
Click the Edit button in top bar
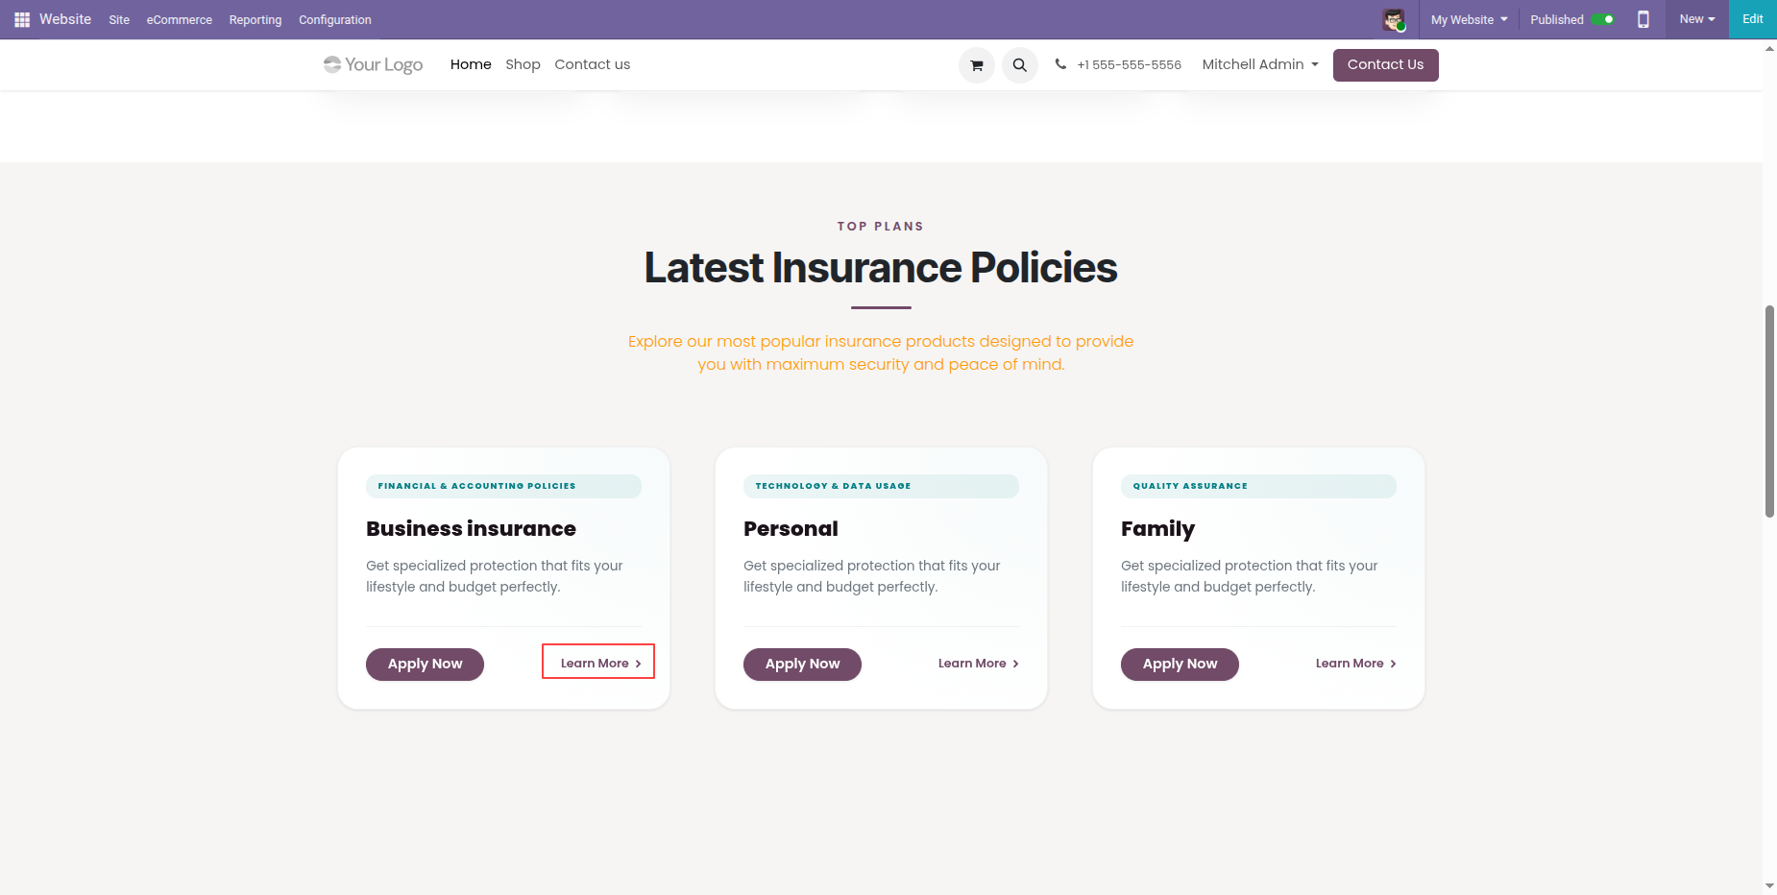[1753, 19]
